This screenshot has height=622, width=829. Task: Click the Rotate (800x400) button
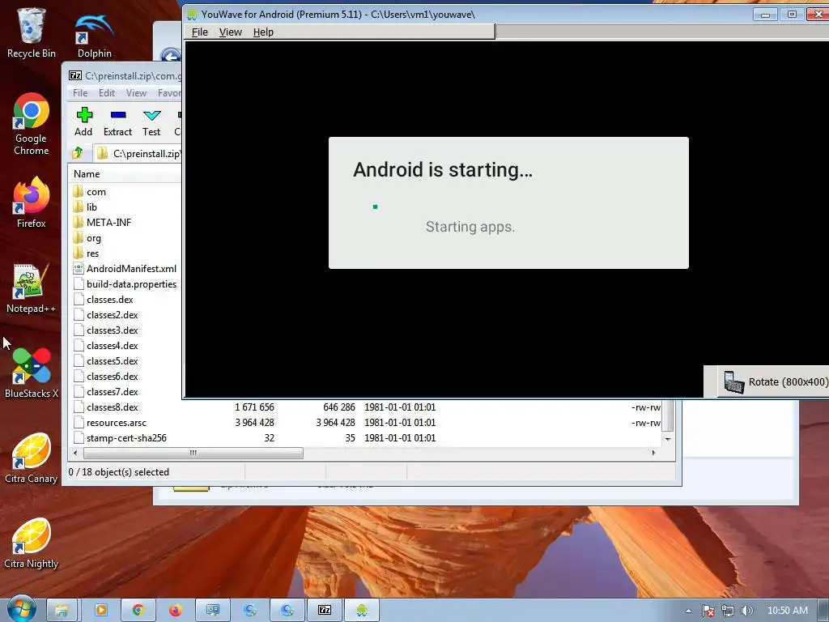pyautogui.click(x=775, y=382)
